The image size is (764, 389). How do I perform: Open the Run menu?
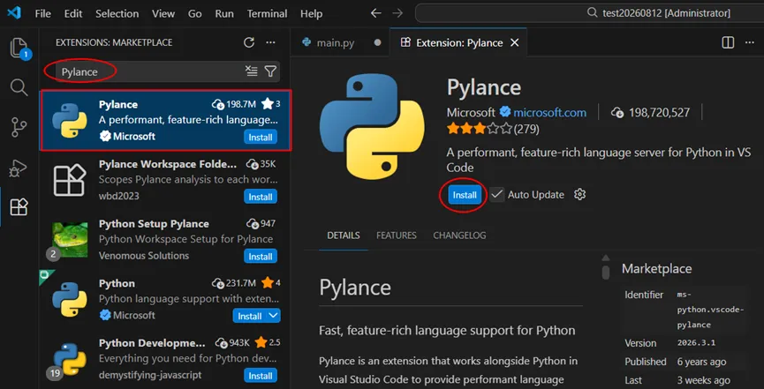click(224, 13)
